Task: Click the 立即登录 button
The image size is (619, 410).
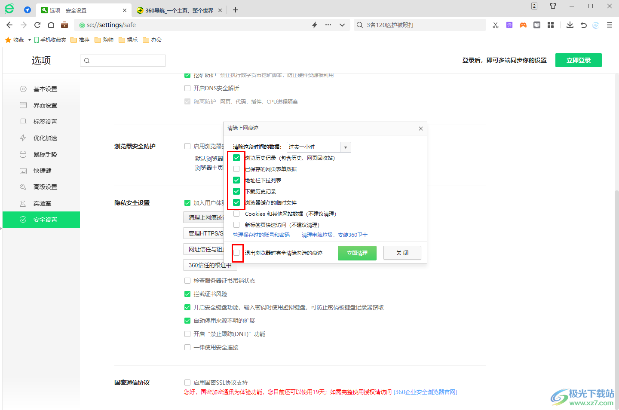Action: (x=578, y=60)
